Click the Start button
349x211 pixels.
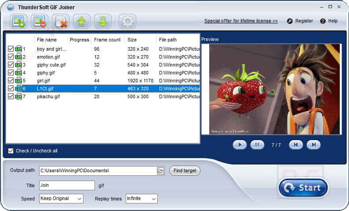point(303,188)
